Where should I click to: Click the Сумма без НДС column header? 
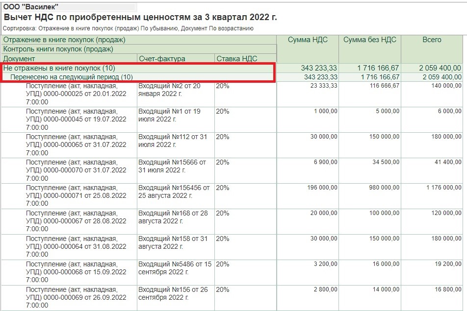[x=370, y=40]
